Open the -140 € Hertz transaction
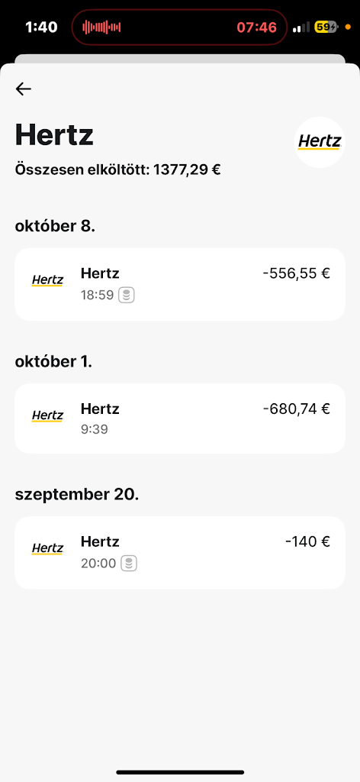The height and width of the screenshot is (782, 360). coord(180,553)
